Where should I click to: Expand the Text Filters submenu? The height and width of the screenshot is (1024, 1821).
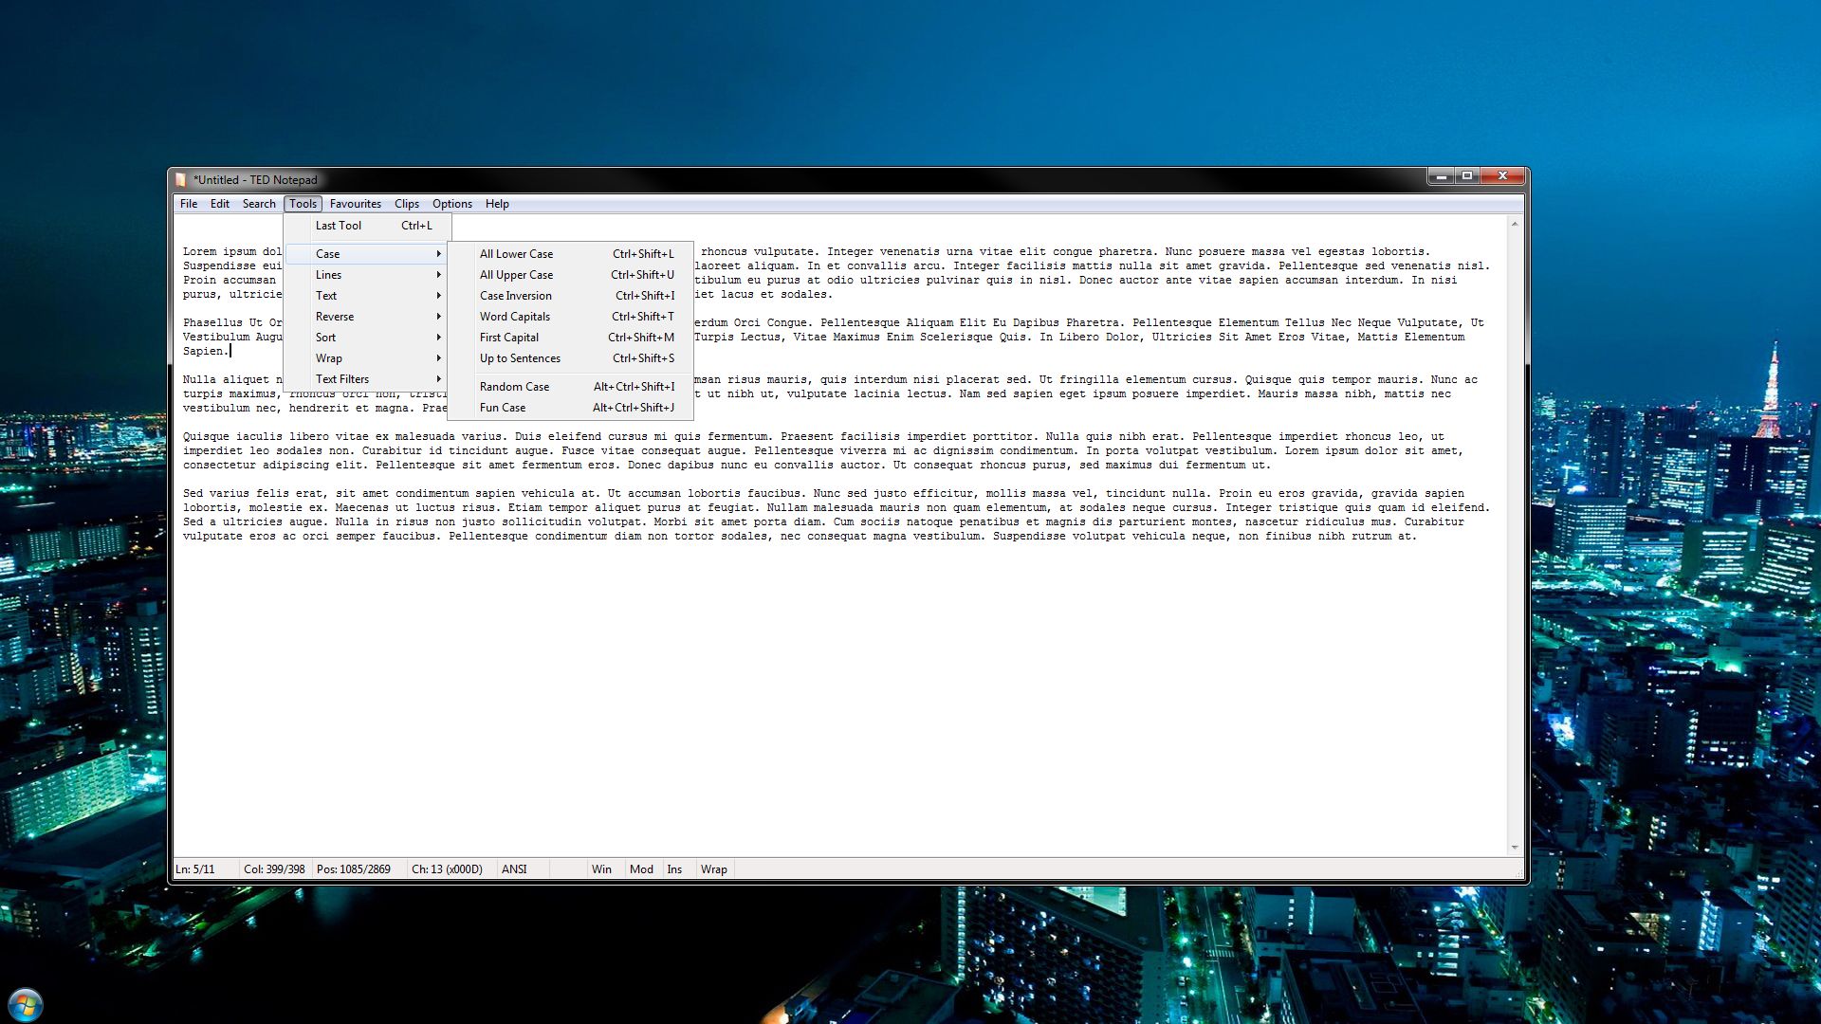(x=342, y=378)
